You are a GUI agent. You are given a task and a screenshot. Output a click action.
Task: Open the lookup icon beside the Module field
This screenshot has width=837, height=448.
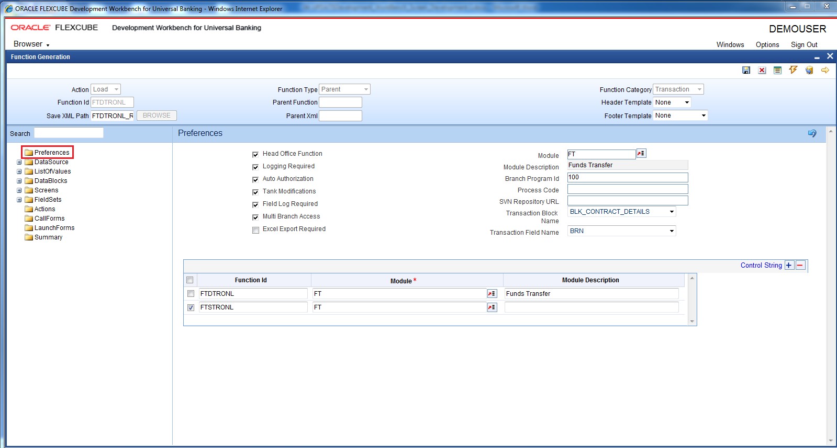641,153
